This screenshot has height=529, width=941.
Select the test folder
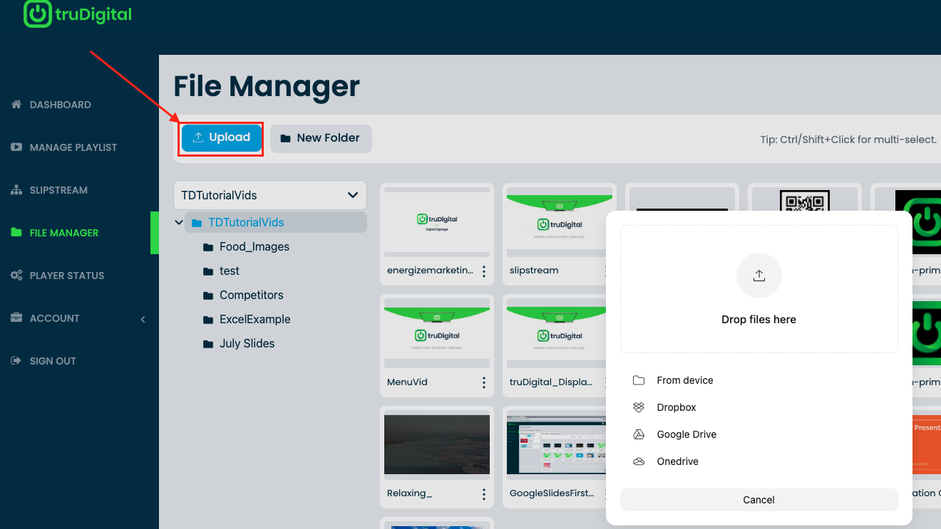(230, 271)
